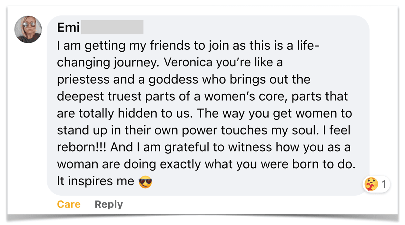This screenshot has width=405, height=225.
Task: Click the care reaction emoji on the comment
Action: click(x=371, y=184)
